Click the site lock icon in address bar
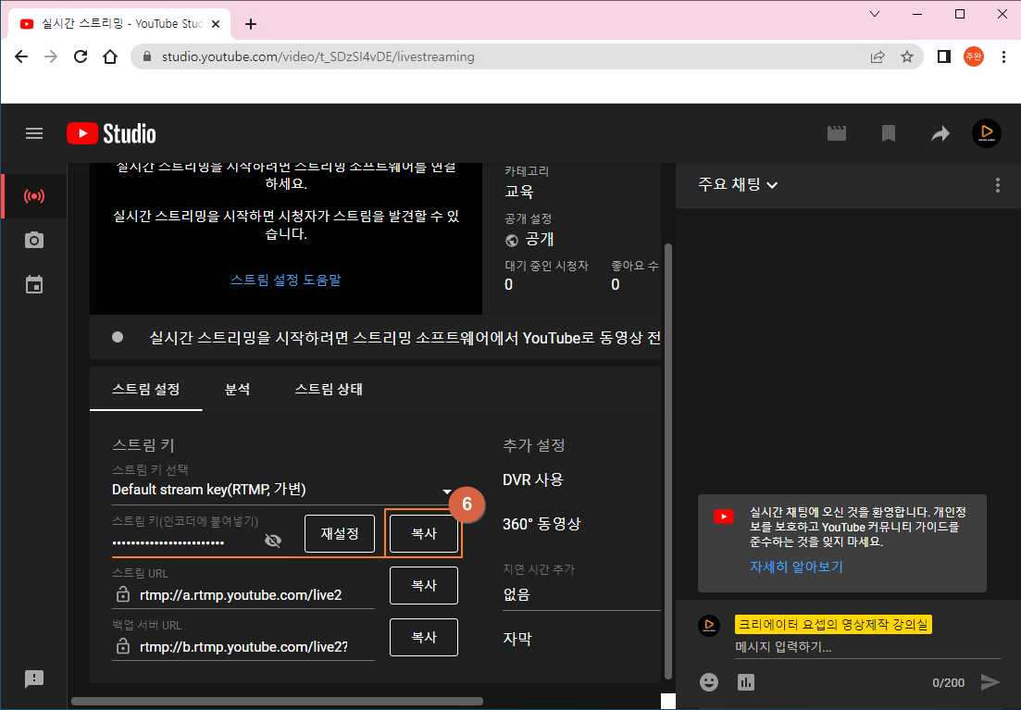Screen dimensions: 1021x710 tap(148, 56)
